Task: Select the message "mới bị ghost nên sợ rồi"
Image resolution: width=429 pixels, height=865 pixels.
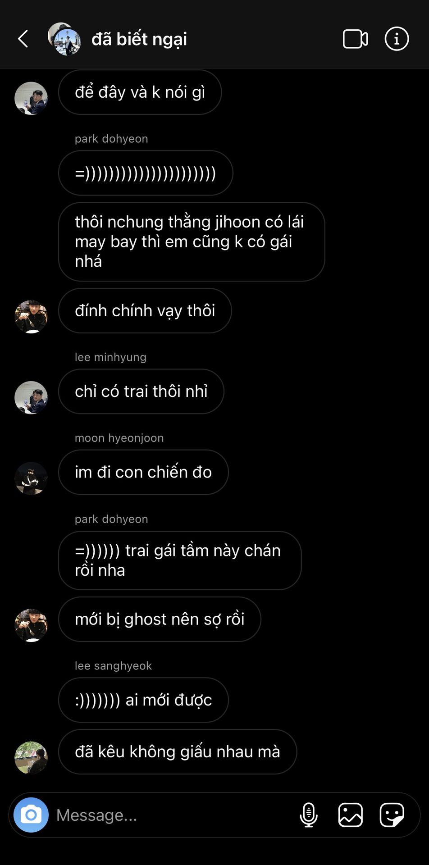Action: tap(160, 619)
